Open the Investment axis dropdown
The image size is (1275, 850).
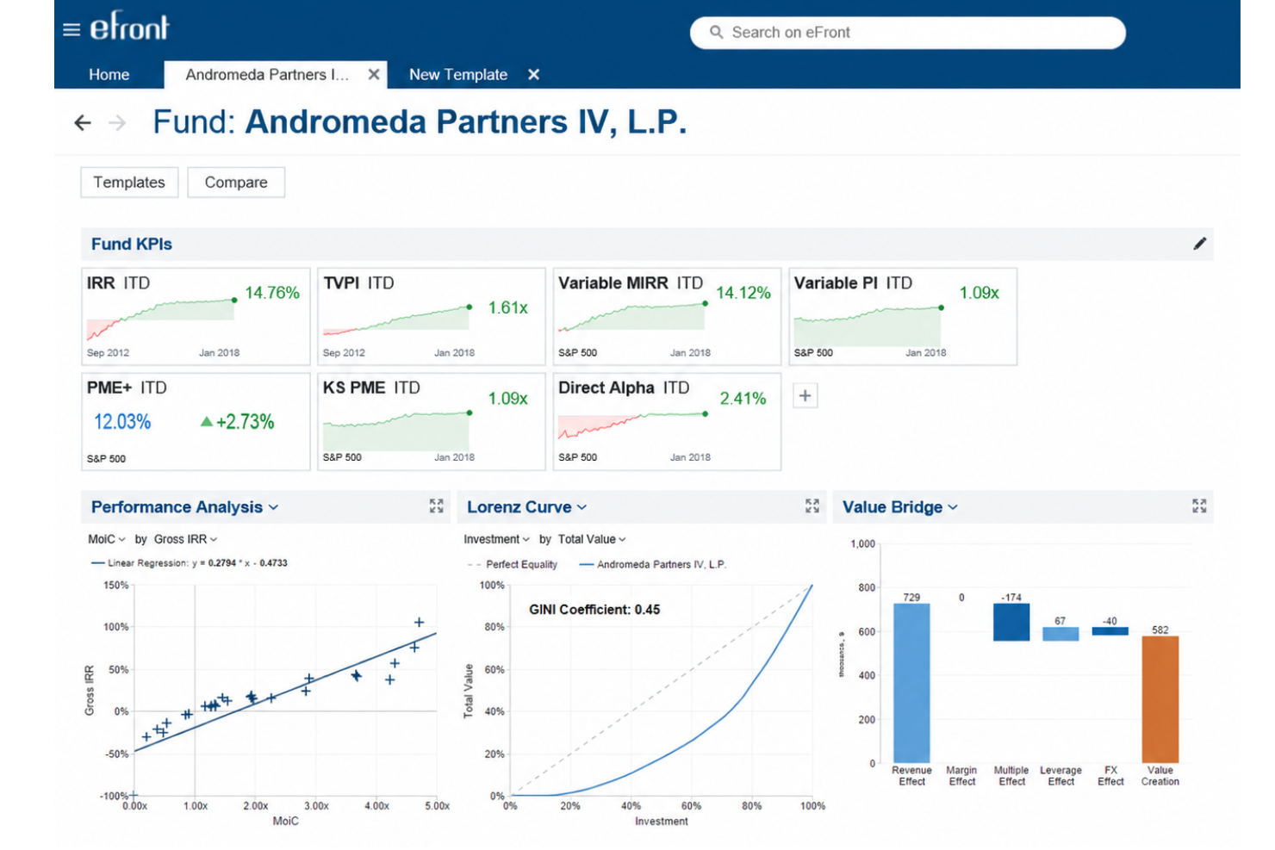coord(497,539)
